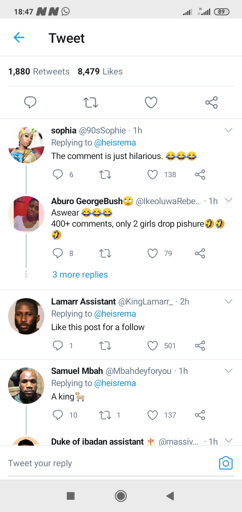
Task: Open the dropdown chevron on Samuel Mbah's reply
Action: coord(229,371)
